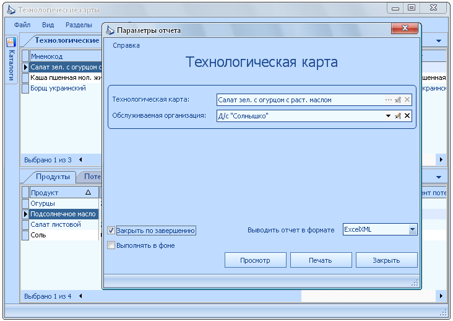
Task: Click the ellipsis browse icon in Технологическая карта field
Action: pyautogui.click(x=388, y=100)
